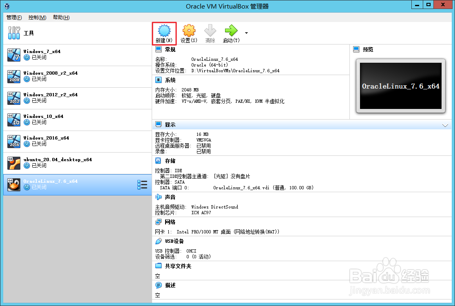Select the Windows_2012_r2_x64 machine icon
This screenshot has width=455, height=306.
pos(14,98)
